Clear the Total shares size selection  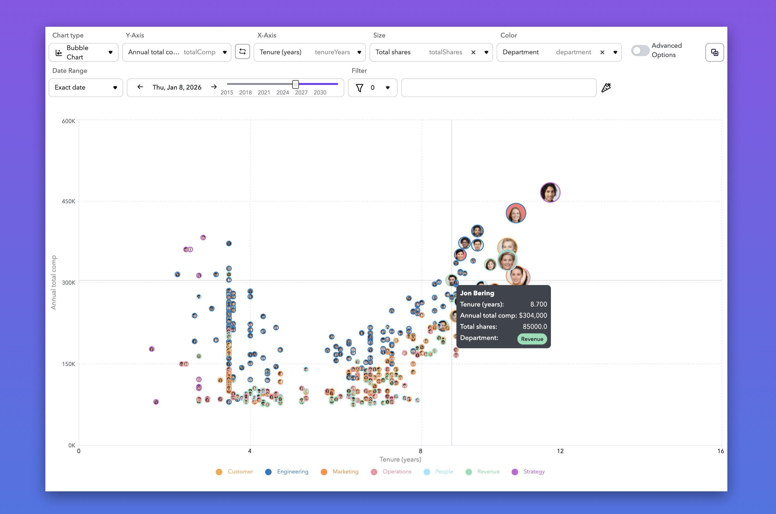(473, 52)
